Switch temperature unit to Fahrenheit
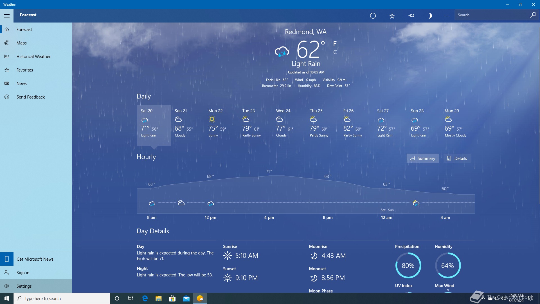540x304 pixels. 335,44
